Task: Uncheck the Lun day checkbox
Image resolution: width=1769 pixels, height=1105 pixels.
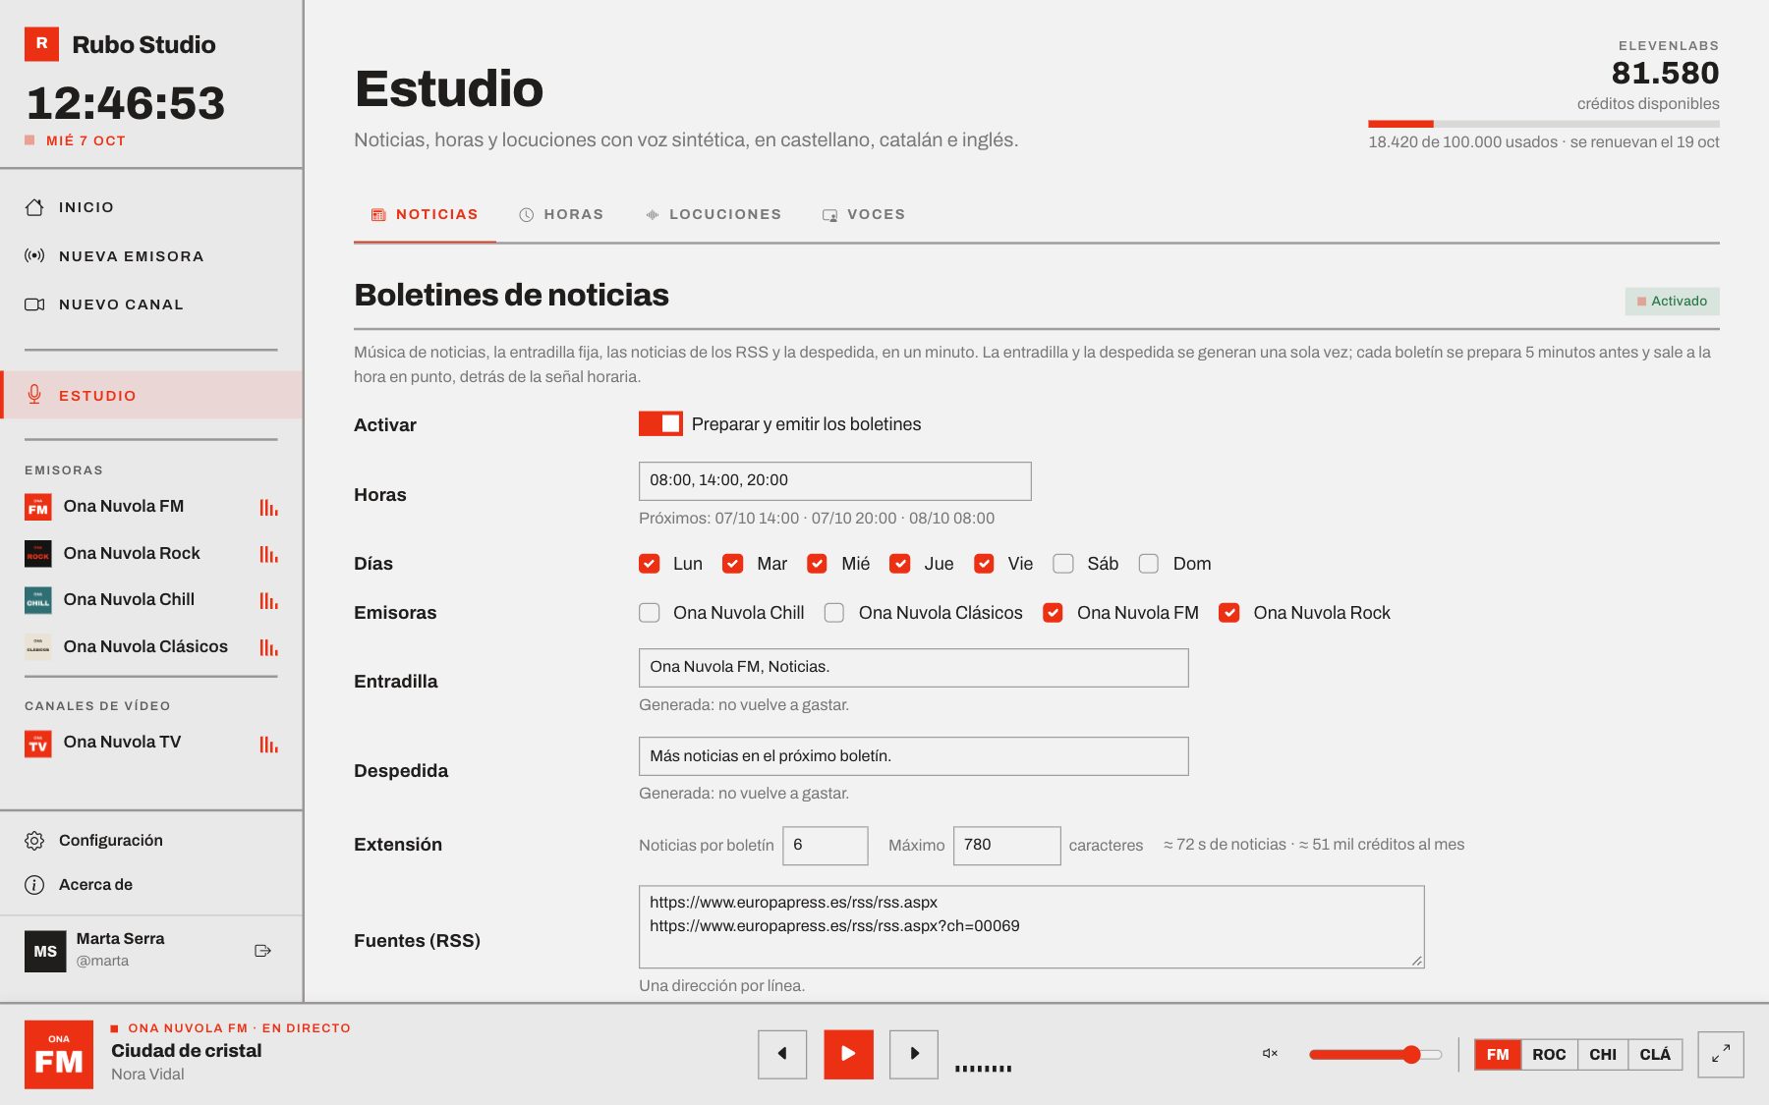Action: coord(649,564)
